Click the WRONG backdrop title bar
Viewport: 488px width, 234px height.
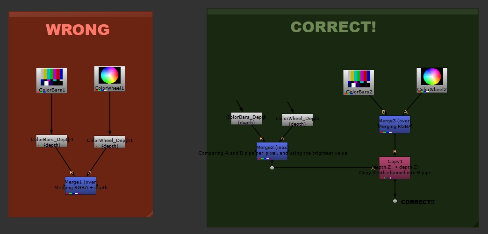coord(80,14)
